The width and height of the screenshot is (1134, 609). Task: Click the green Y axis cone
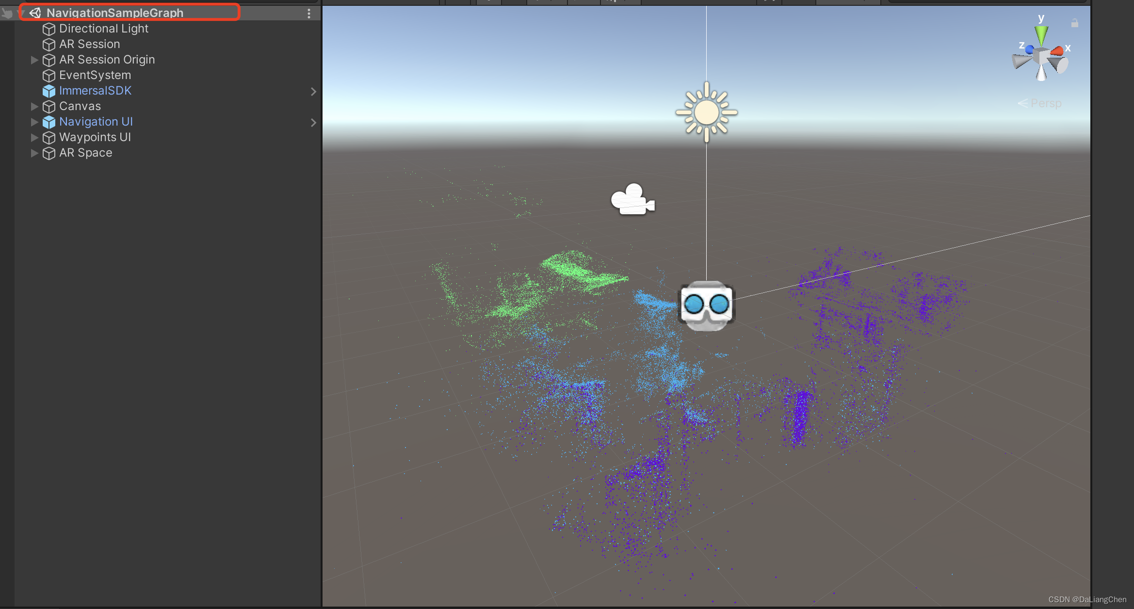1041,35
